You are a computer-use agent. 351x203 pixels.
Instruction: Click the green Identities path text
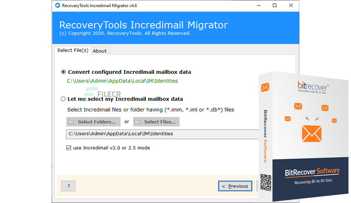tap(123, 81)
